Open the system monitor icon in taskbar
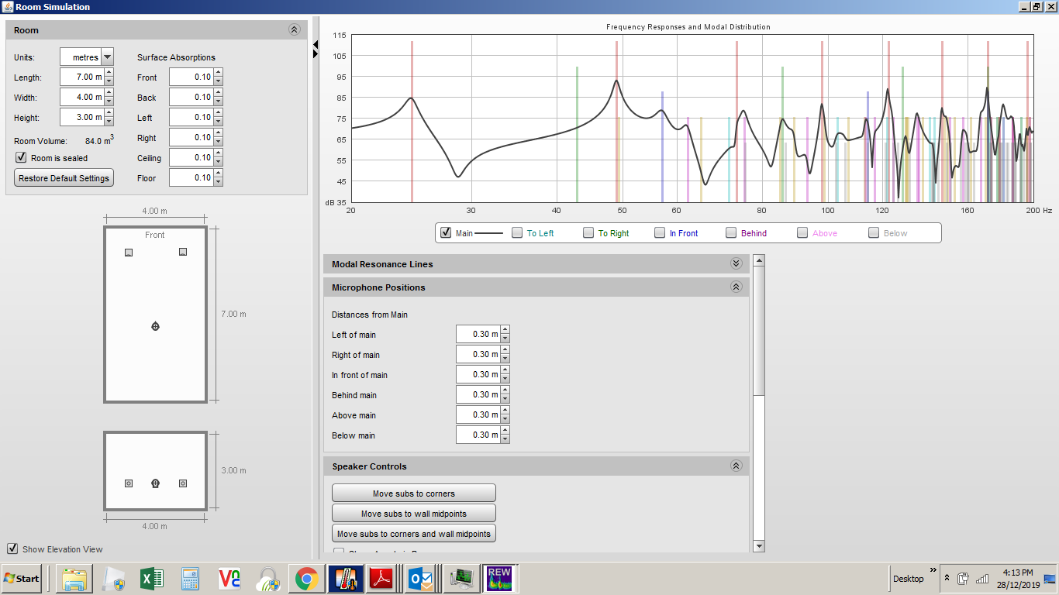This screenshot has width=1059, height=595. (x=462, y=579)
